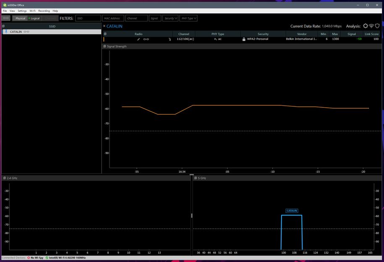Focus the SSID filter field

[x=88, y=18]
